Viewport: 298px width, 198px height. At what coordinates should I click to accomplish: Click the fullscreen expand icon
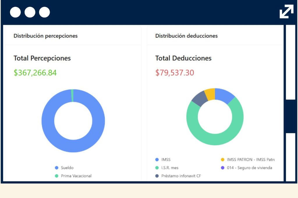tap(287, 11)
